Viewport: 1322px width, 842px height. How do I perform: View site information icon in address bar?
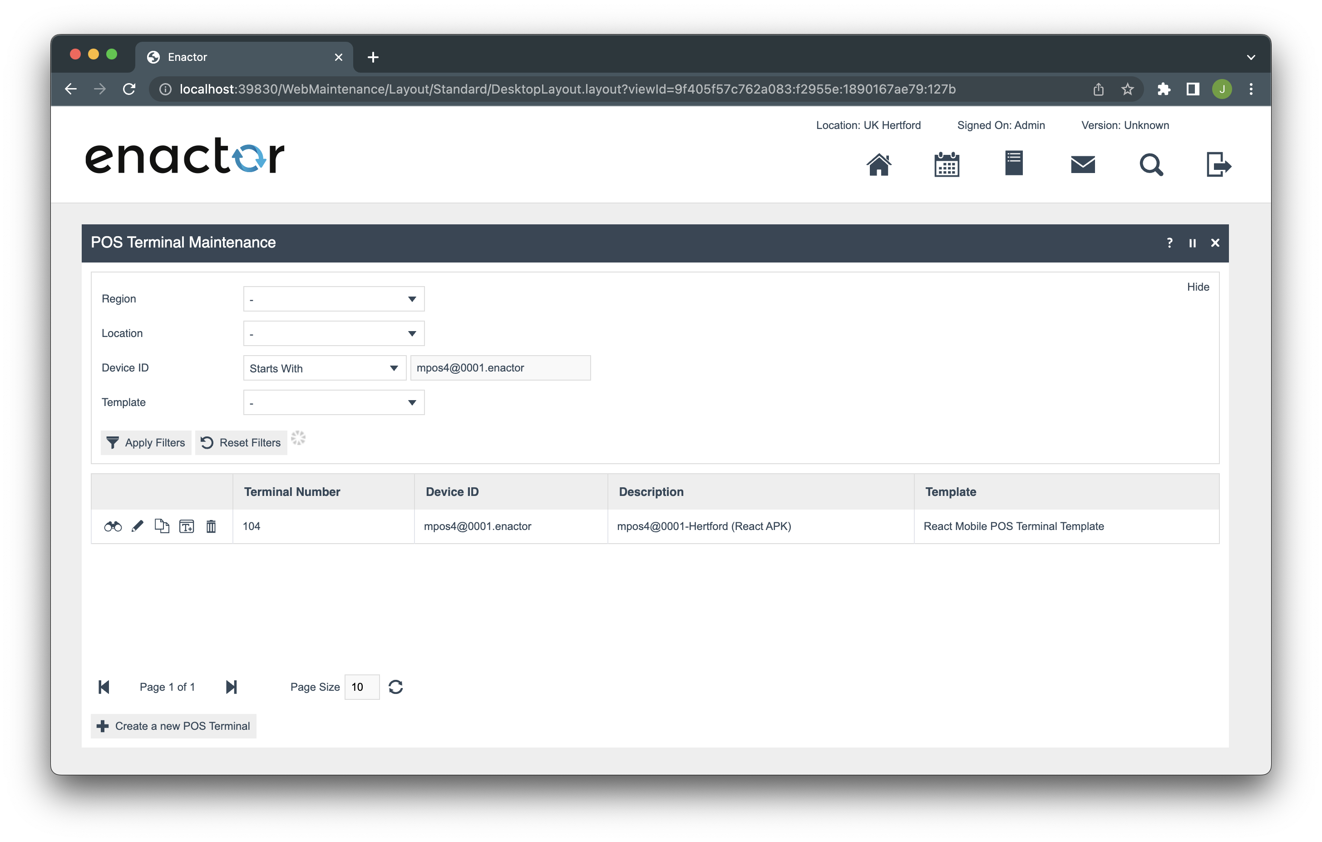(x=165, y=89)
